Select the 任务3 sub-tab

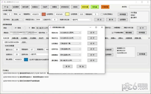tap(24, 42)
